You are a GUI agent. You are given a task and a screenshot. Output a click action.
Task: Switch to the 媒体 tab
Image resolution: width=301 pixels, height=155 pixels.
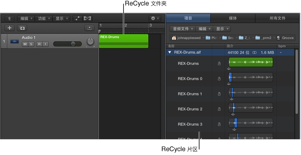coord(233,18)
